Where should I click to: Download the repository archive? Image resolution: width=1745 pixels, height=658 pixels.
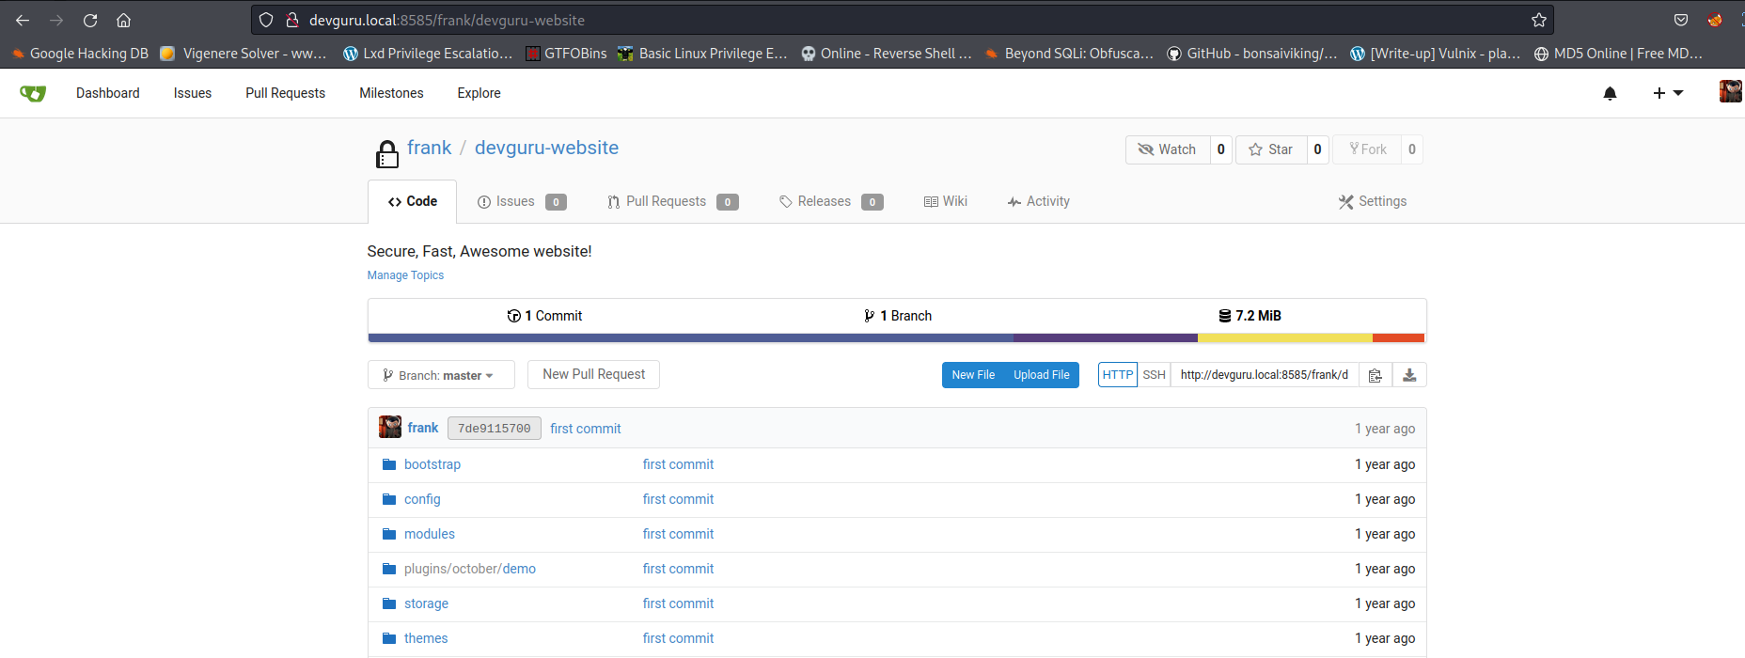pos(1409,375)
